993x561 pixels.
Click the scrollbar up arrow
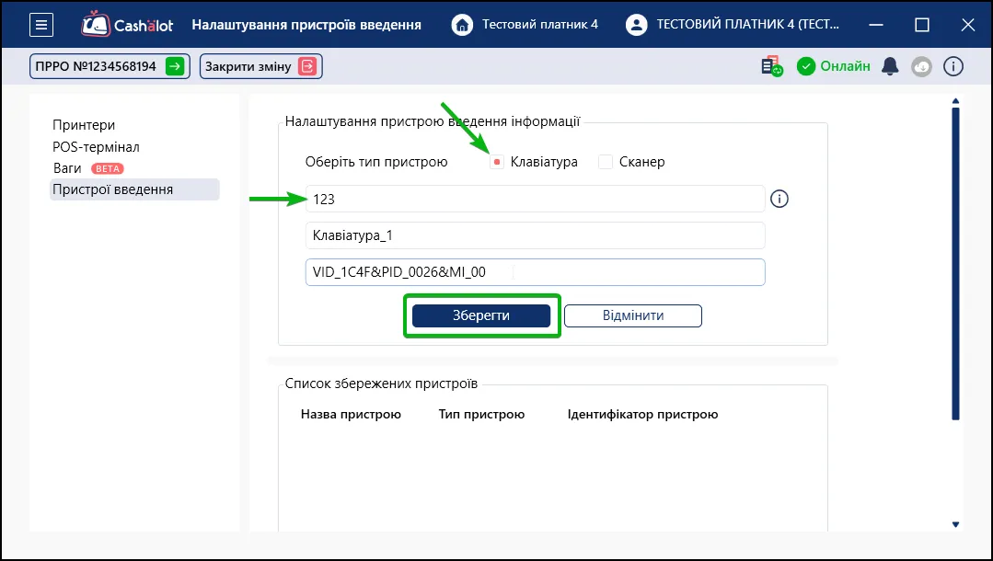tap(955, 100)
